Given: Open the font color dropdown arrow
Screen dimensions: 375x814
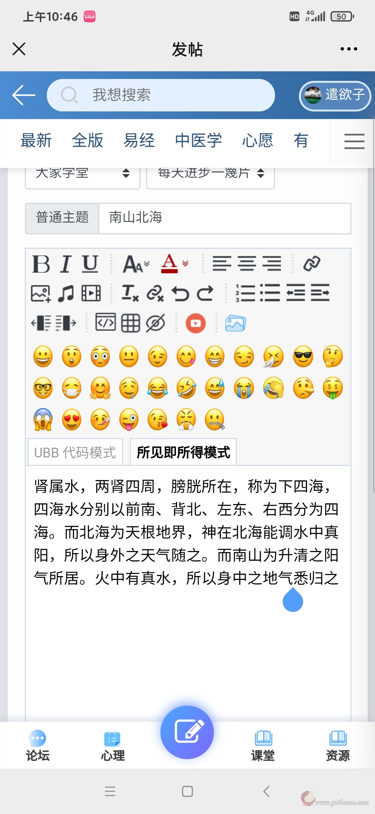Looking at the screenshot, I should 185,263.
